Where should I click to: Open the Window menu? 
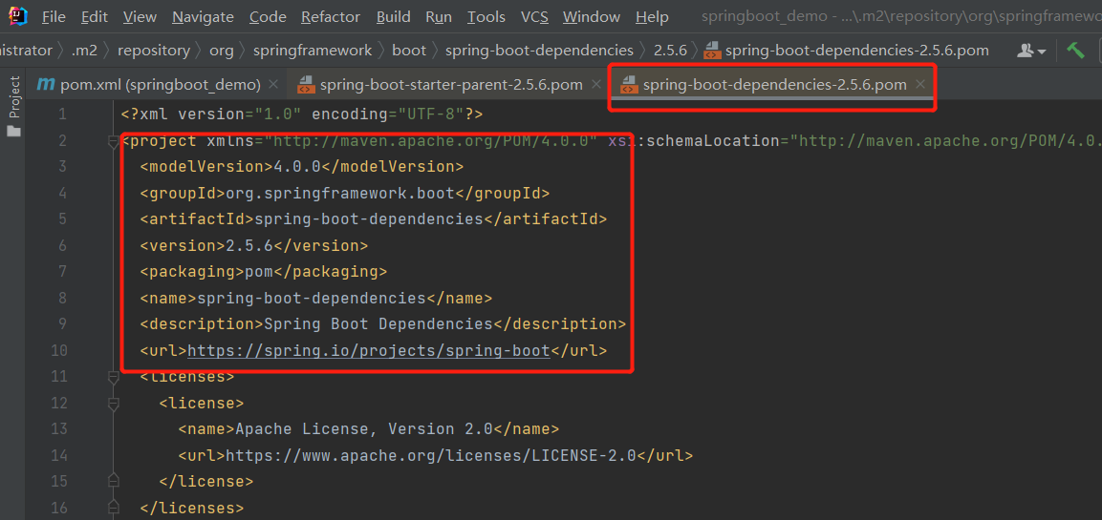pyautogui.click(x=592, y=17)
